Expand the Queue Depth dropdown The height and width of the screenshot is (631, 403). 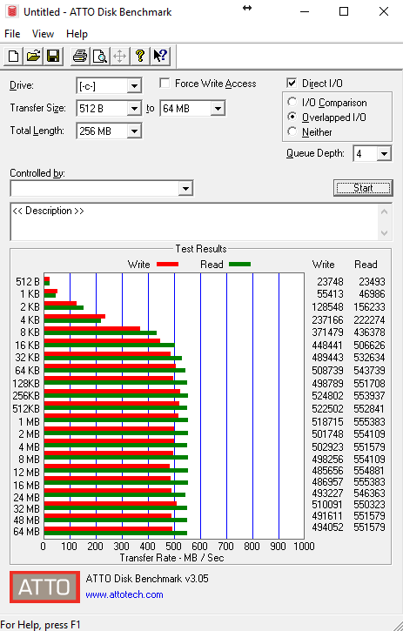click(384, 154)
